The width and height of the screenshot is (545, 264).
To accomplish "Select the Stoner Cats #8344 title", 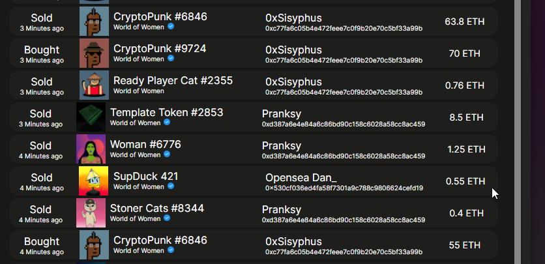I will click(157, 209).
